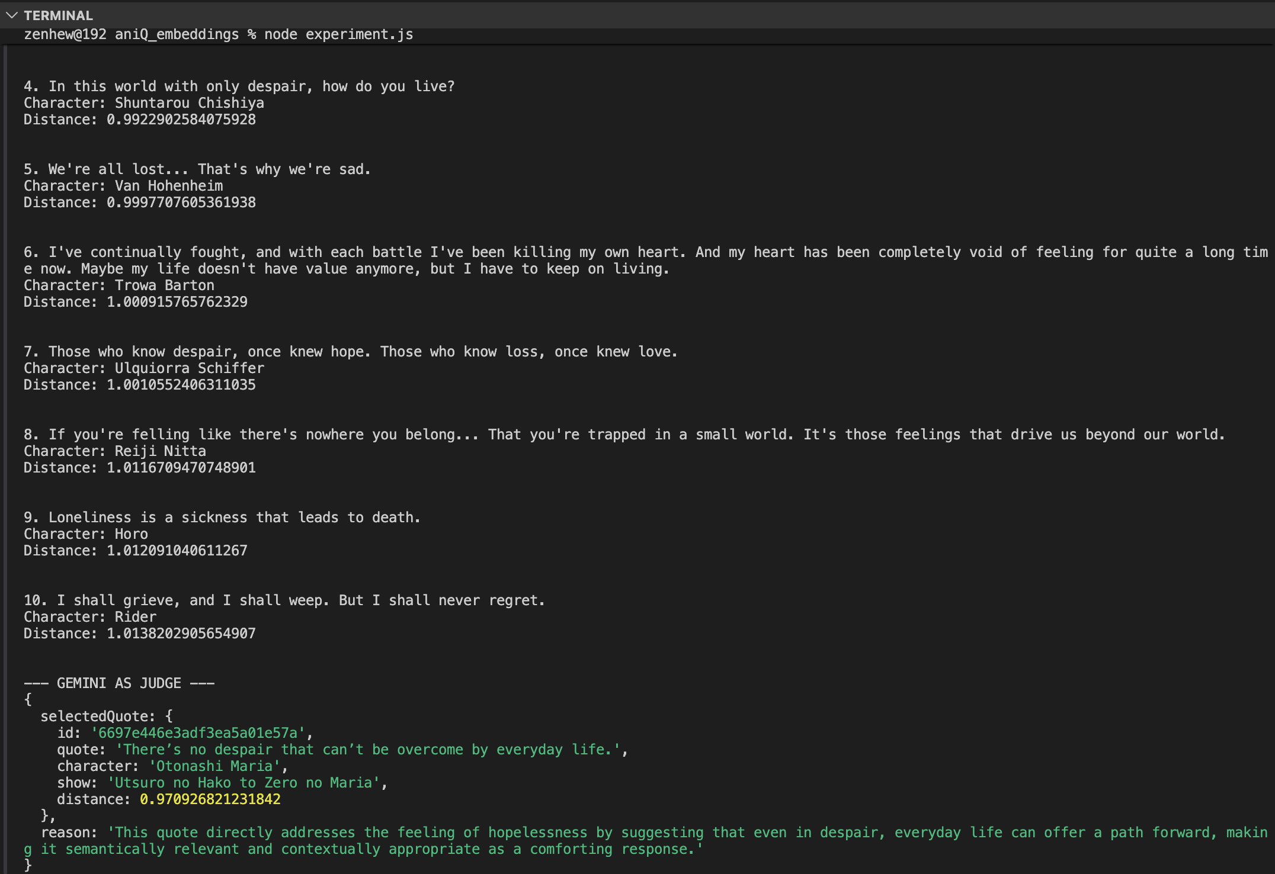Click the '--- GEMINI AS JUDGE ---' heading
The width and height of the screenshot is (1275, 874).
point(119,683)
